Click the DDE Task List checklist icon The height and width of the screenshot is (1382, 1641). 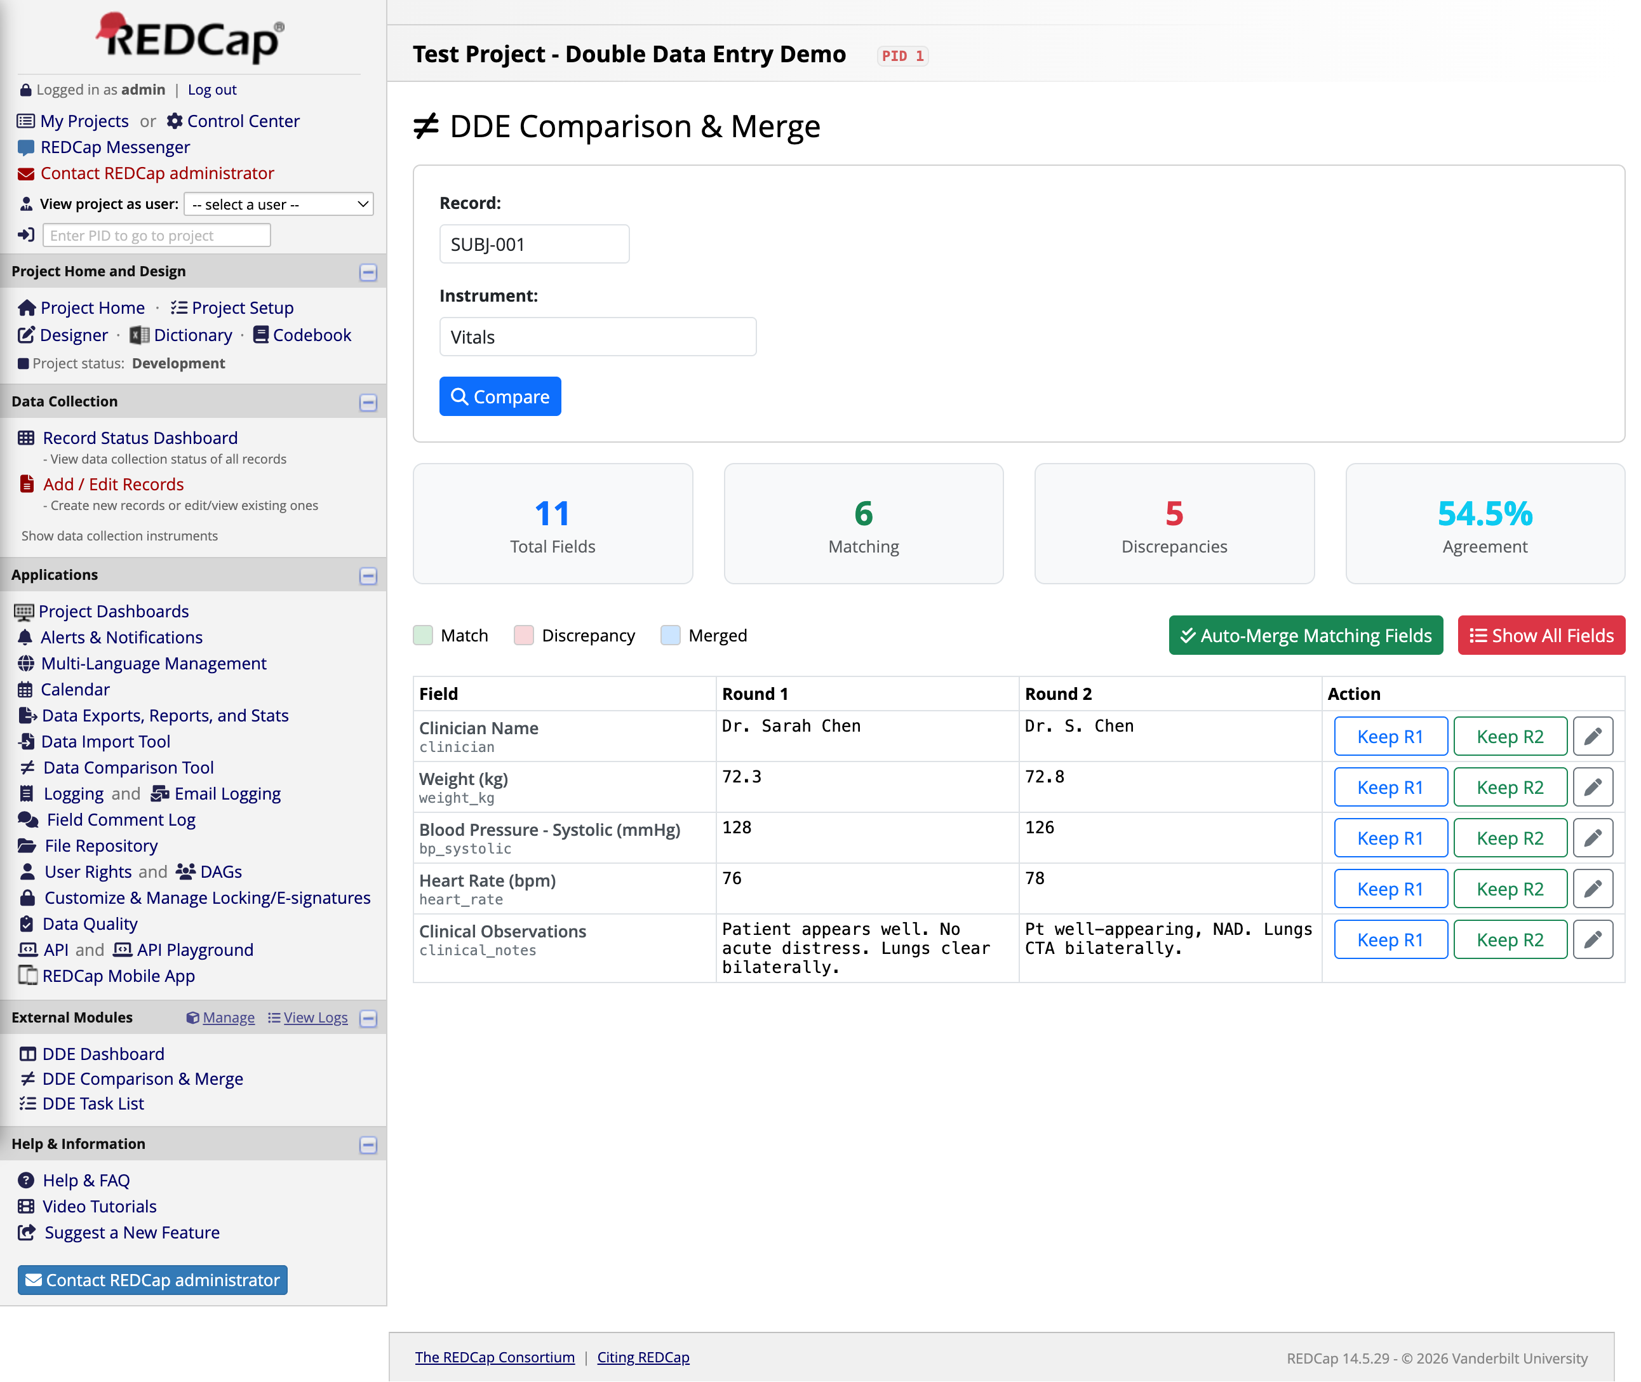[27, 1104]
